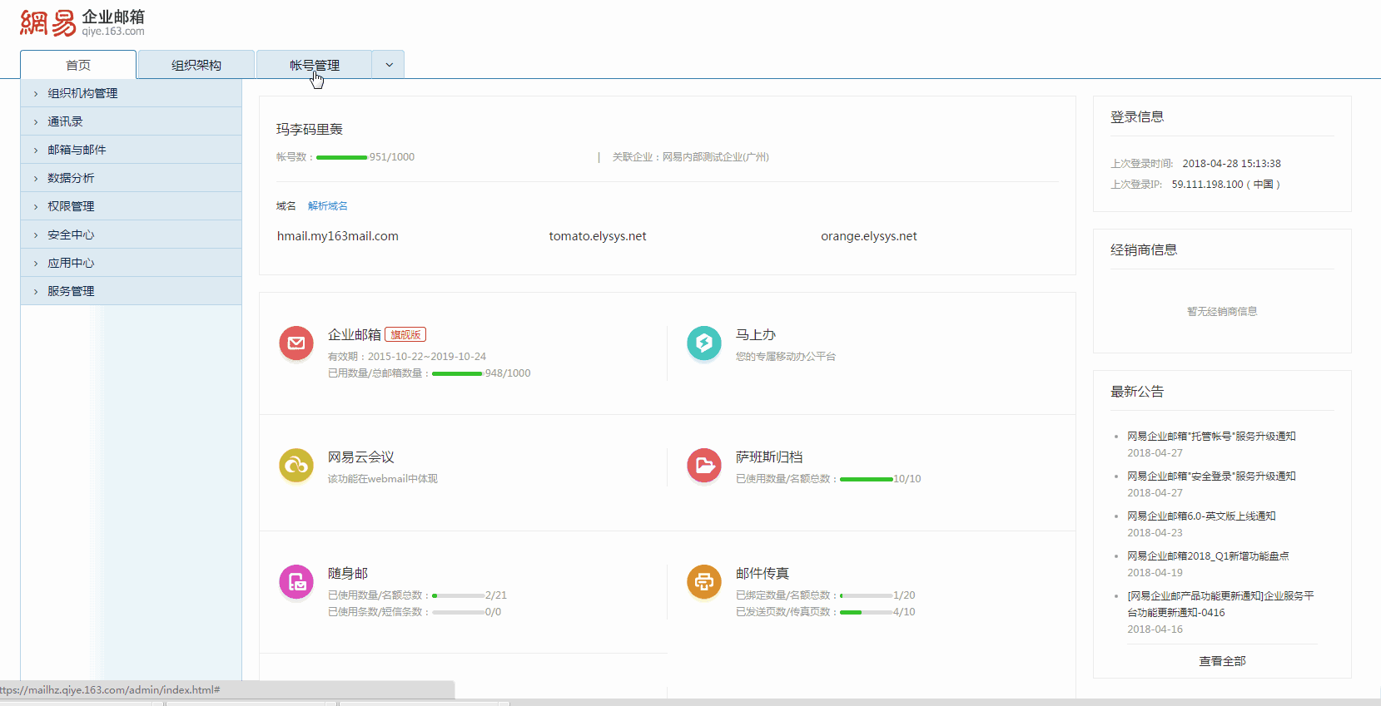Click the 暂无经销商信息 notice
Viewport: 1381px width, 706px height.
coord(1222,312)
